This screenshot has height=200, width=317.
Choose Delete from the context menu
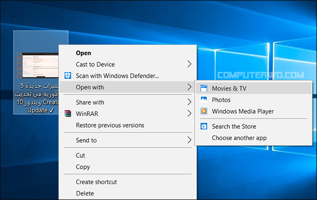pos(85,194)
